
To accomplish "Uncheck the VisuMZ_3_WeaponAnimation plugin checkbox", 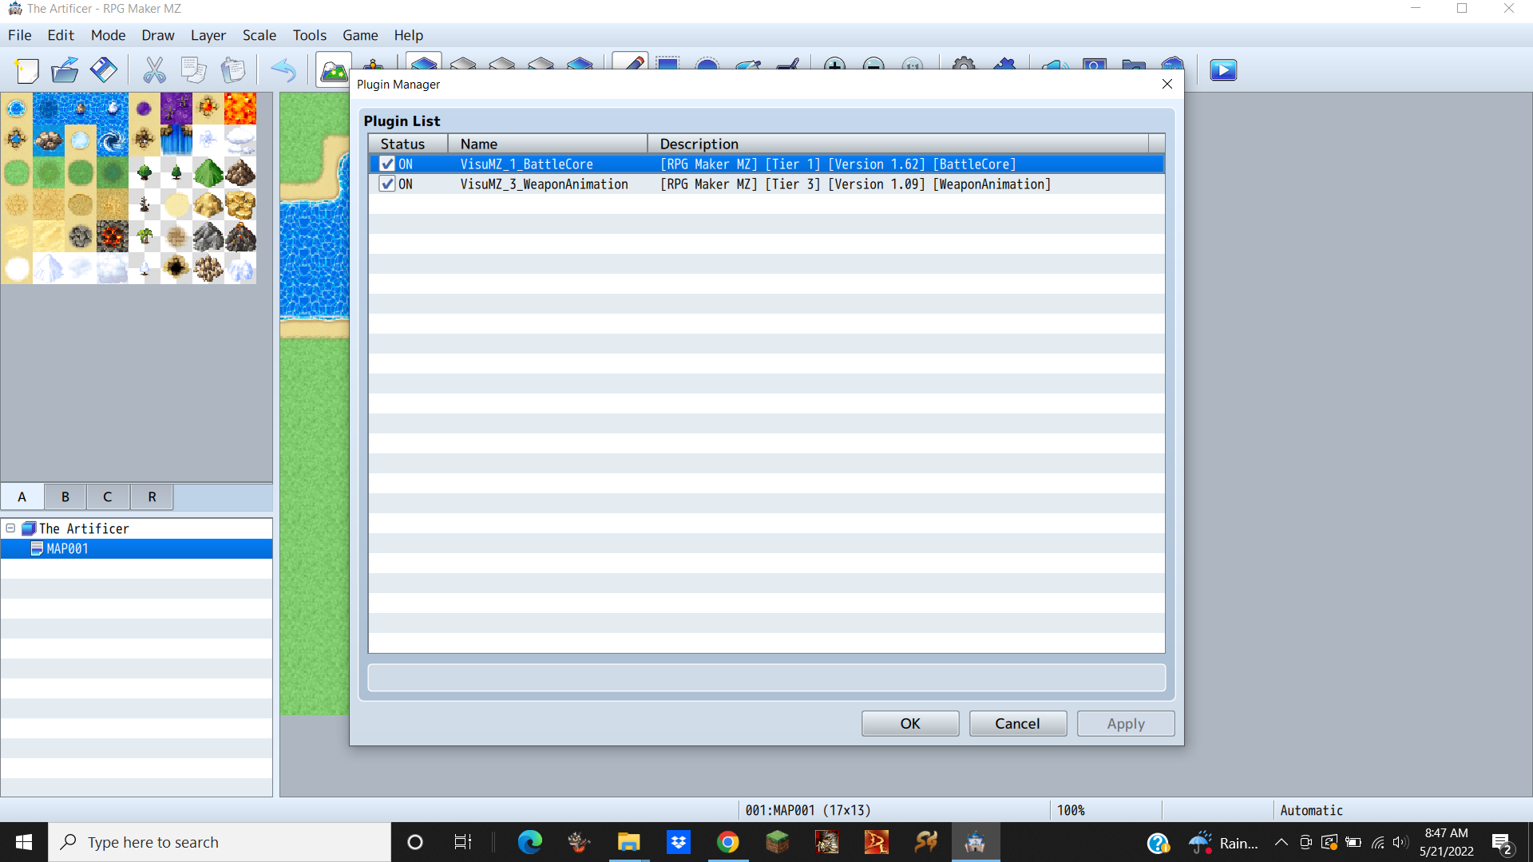I will point(388,184).
